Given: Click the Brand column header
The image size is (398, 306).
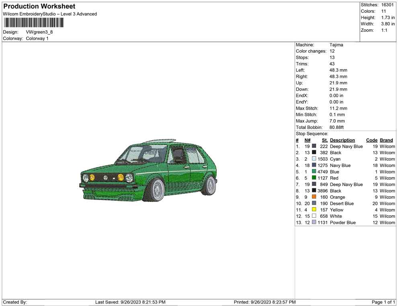Looking at the screenshot, I should [x=386, y=140].
